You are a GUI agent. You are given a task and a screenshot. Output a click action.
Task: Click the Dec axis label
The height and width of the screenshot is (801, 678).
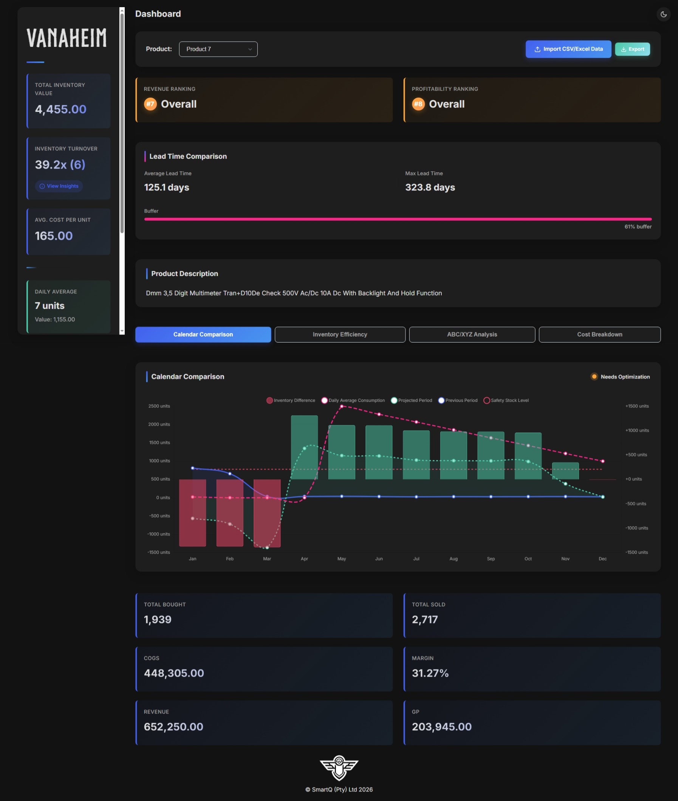coord(603,559)
